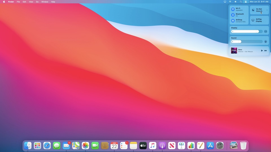Open Launchpad in the Dock
The height and width of the screenshot is (152, 271).
(x=37, y=146)
